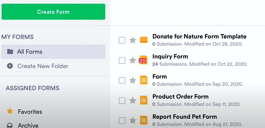Click the Create Form button

tap(53, 12)
